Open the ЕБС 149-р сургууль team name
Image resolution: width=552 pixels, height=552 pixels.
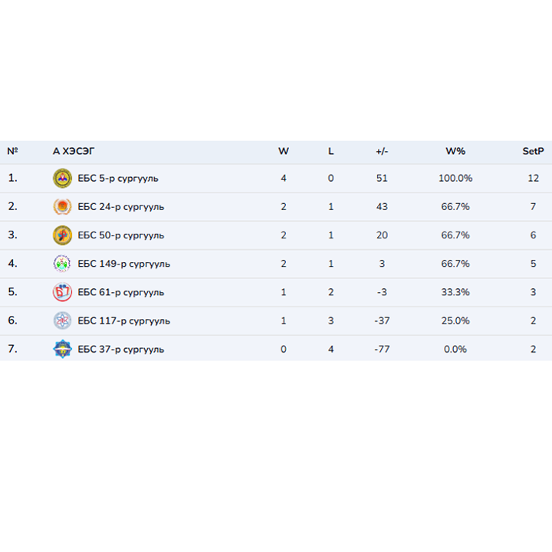tap(123, 264)
